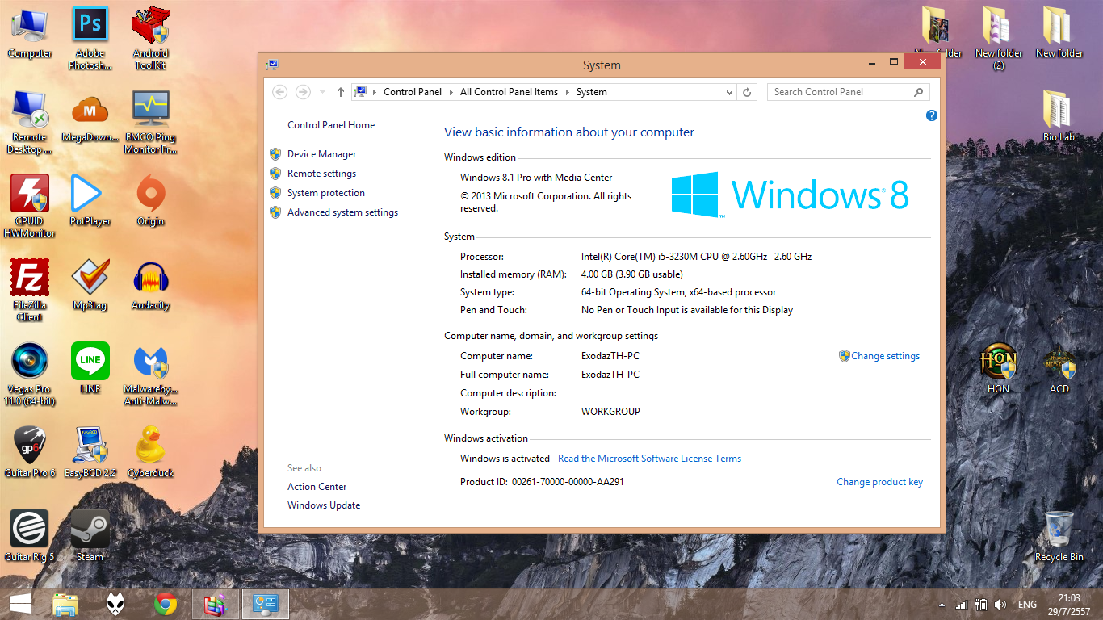Screen dimensions: 1103x620
Task: Open the taskbar clock and date
Action: point(1069,604)
